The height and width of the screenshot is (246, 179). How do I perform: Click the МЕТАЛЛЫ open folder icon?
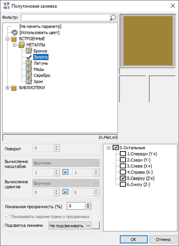(22, 45)
